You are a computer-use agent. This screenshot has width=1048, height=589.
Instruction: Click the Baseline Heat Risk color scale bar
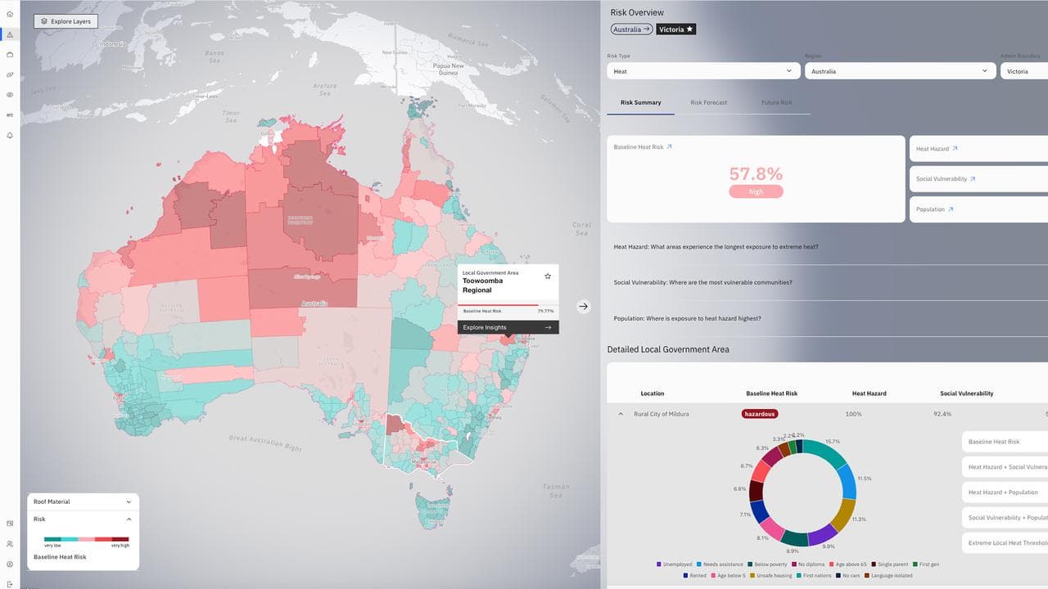[86, 539]
